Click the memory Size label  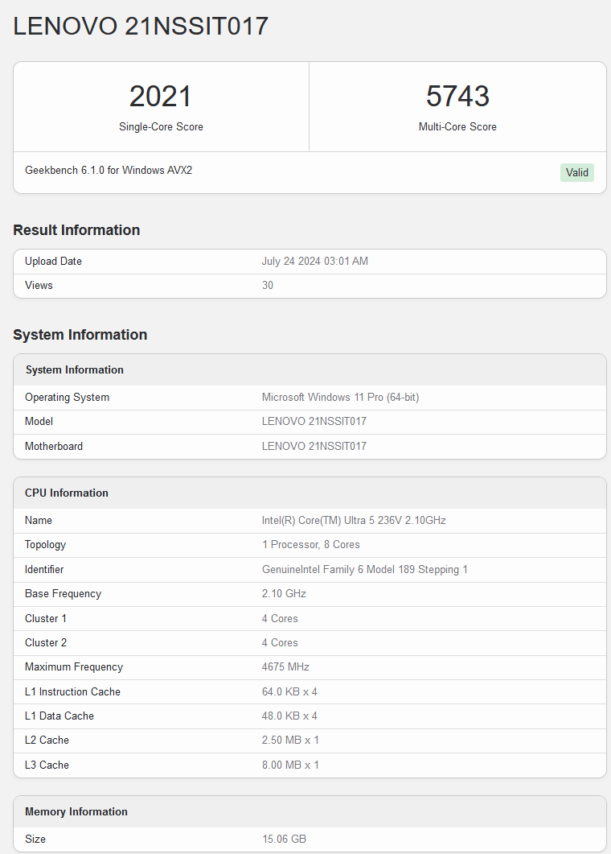(x=35, y=840)
